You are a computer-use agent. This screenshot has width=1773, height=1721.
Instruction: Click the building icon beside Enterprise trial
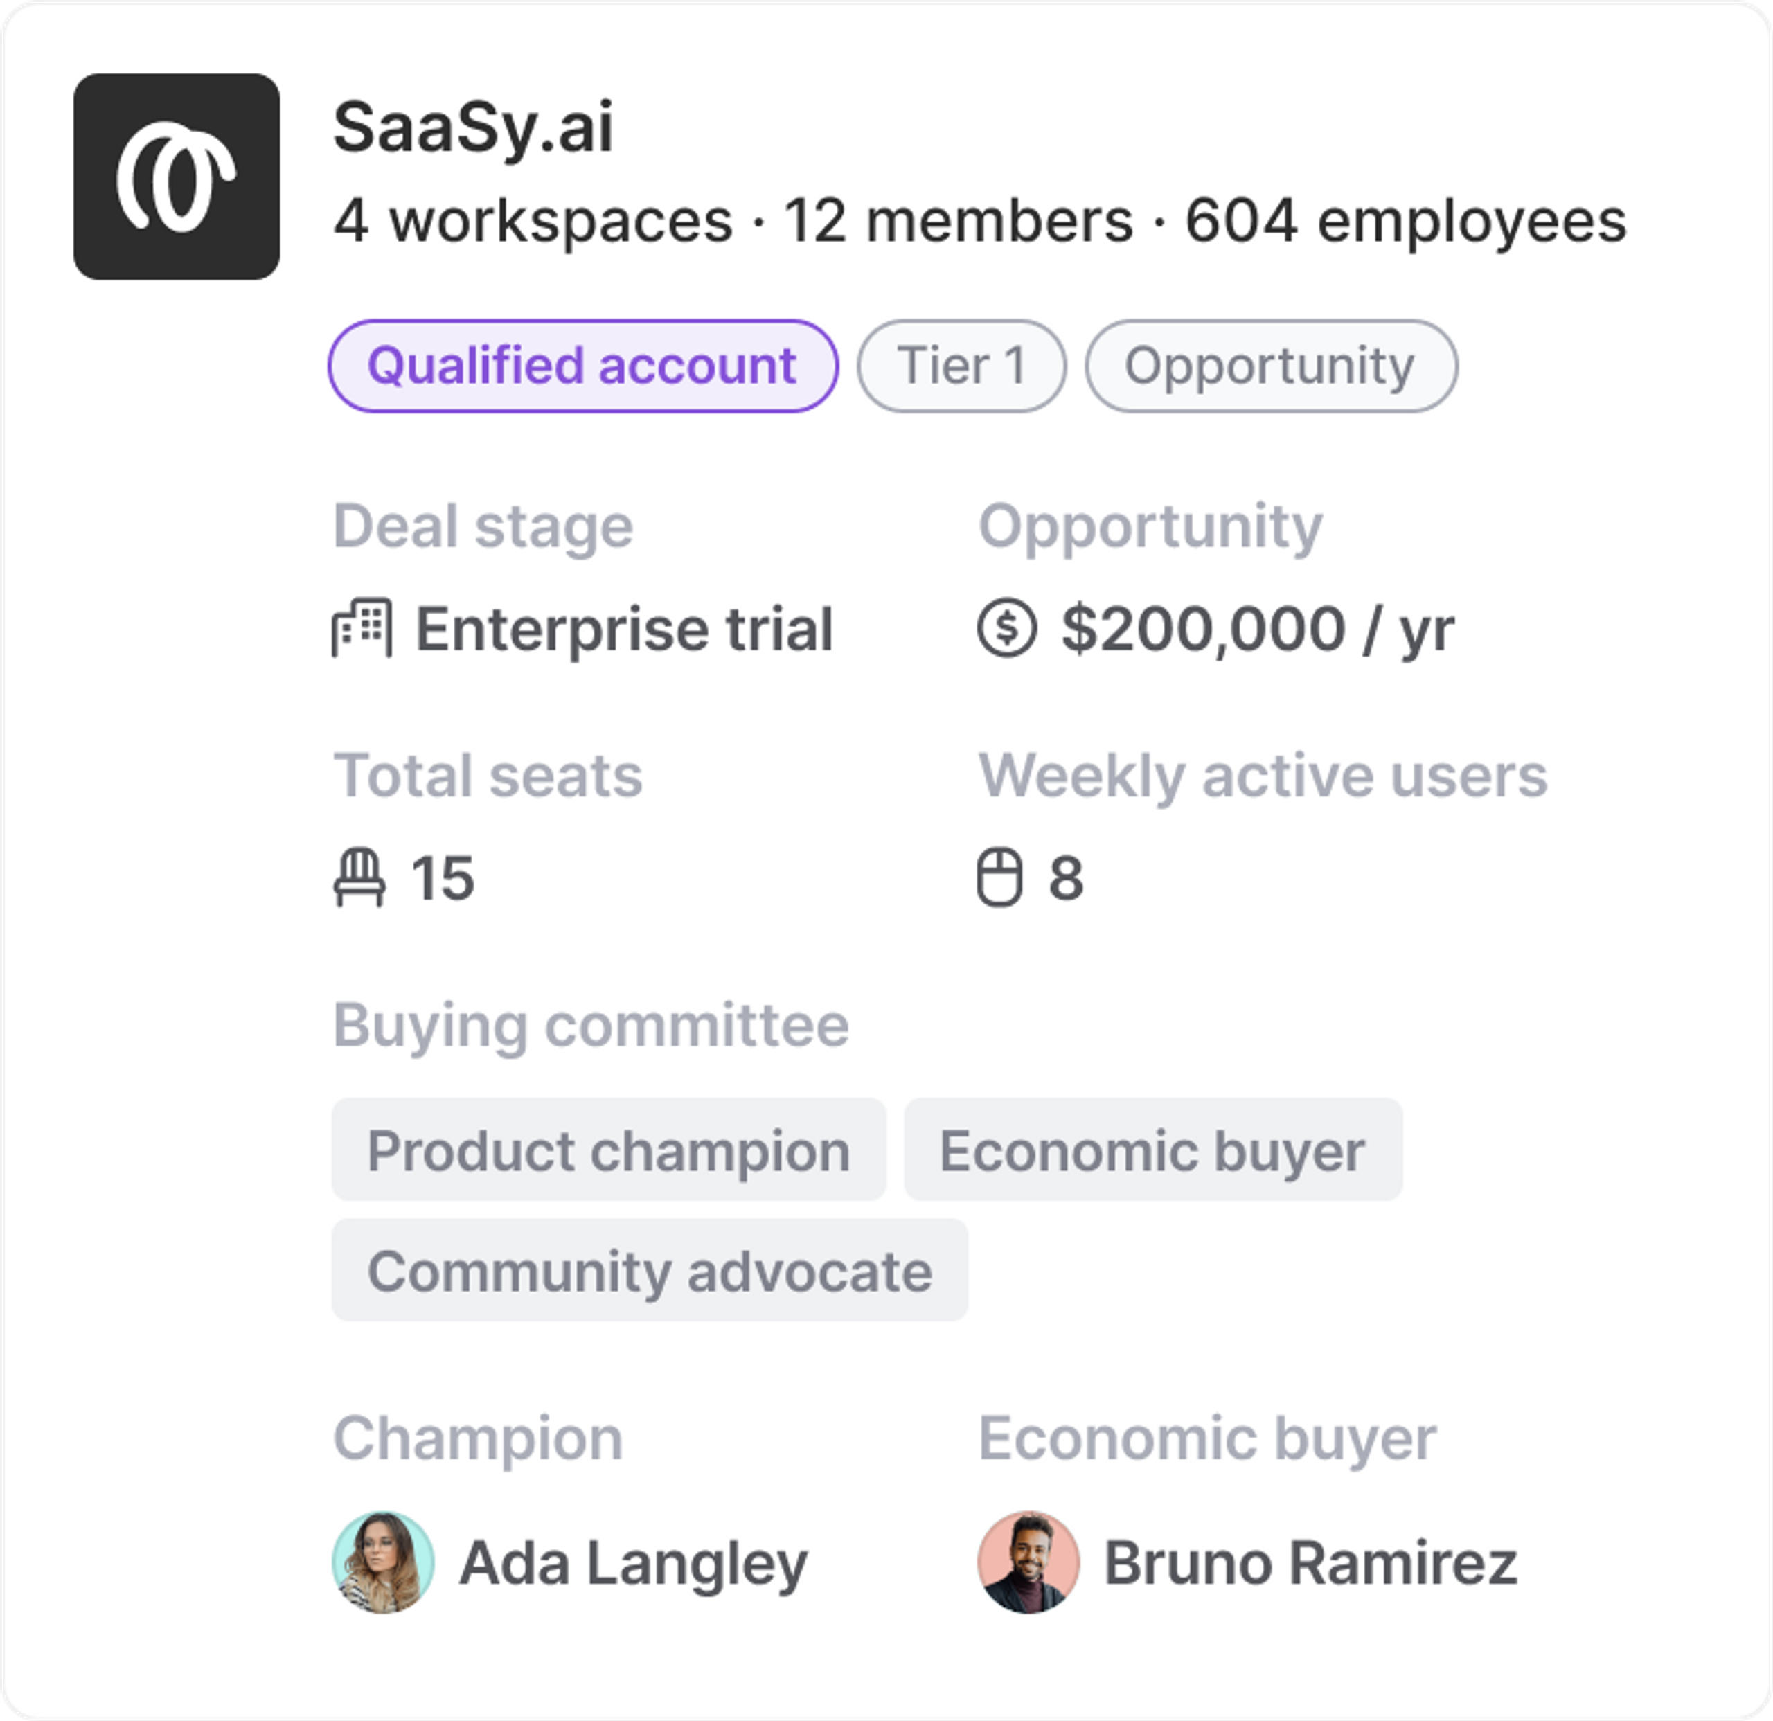pyautogui.click(x=362, y=627)
